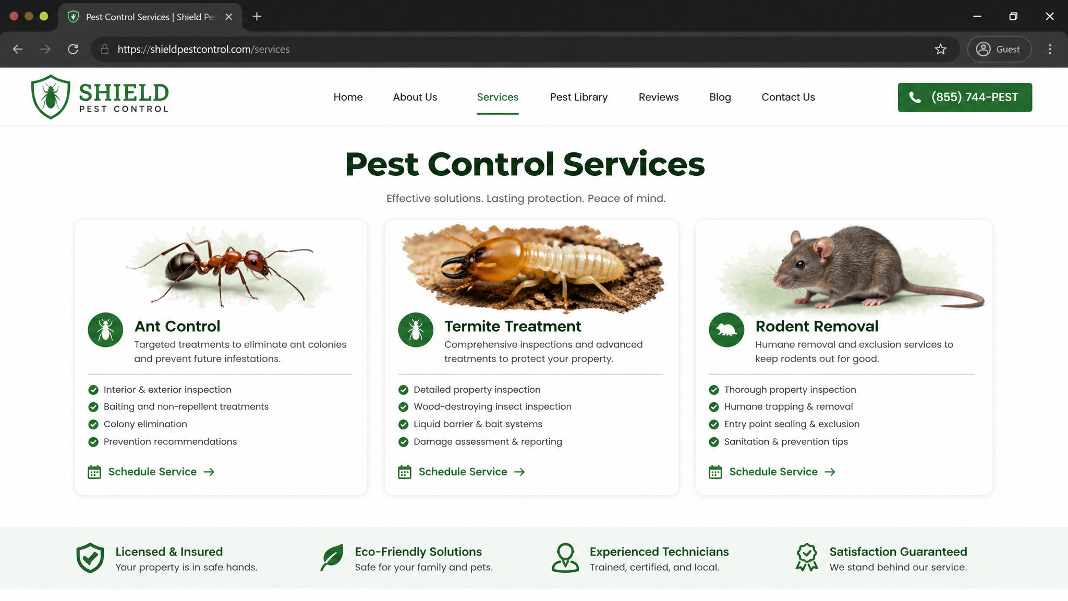Viewport: 1068px width, 601px height.
Task: Open a new browser tab
Action: [x=257, y=17]
